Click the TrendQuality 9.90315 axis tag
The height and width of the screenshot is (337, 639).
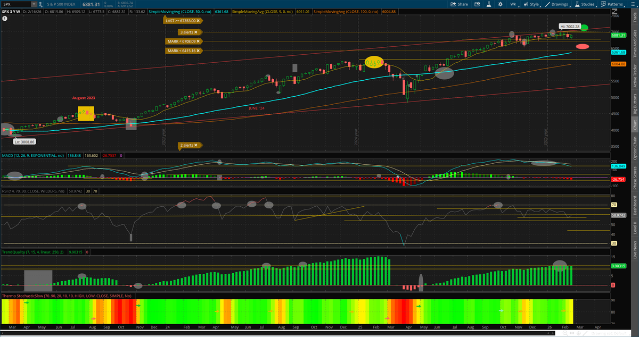click(x=618, y=266)
